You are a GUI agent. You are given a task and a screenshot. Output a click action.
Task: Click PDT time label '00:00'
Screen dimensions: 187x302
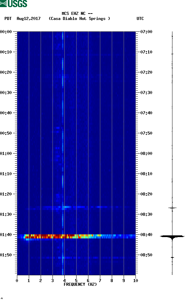(6, 31)
